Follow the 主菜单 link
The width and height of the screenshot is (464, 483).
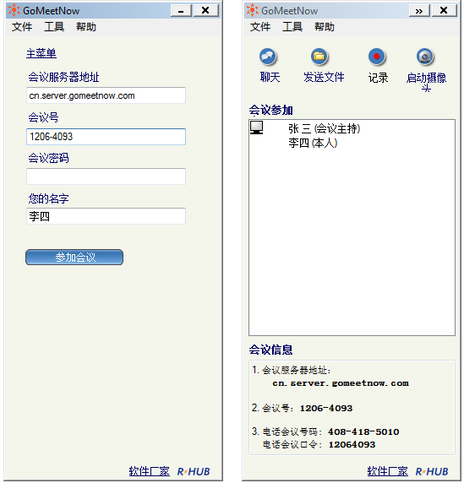click(x=41, y=53)
